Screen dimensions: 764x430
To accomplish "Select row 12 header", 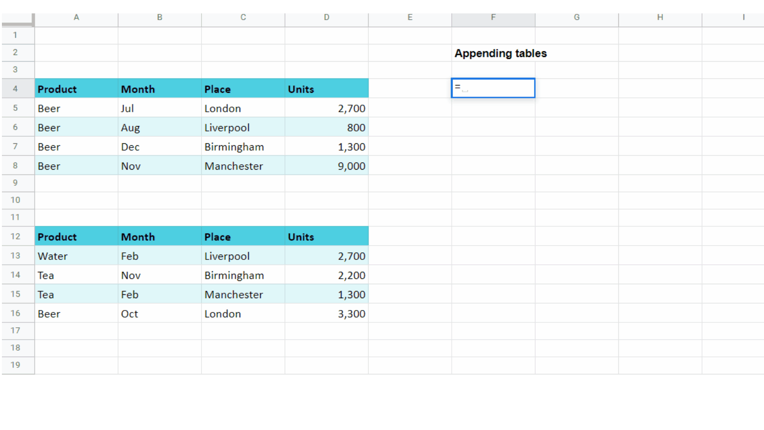I will click(16, 236).
